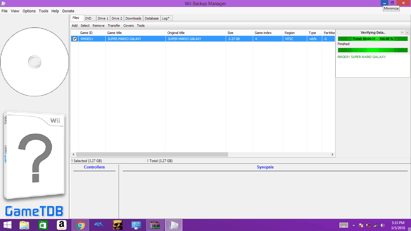Click the wbfs type cell
Image resolution: width=411 pixels, height=231 pixels.
coord(314,39)
